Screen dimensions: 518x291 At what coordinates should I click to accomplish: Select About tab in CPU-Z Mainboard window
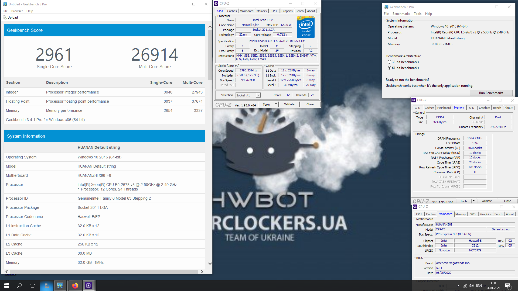coord(510,214)
